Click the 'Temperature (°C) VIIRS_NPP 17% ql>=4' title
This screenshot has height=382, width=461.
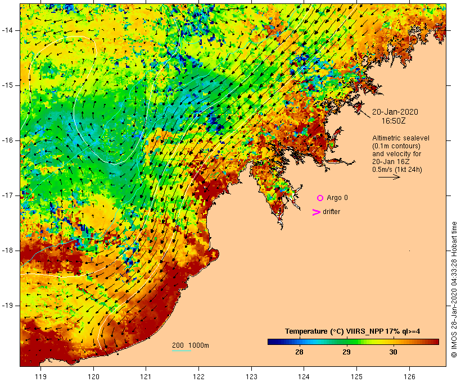[x=352, y=331]
